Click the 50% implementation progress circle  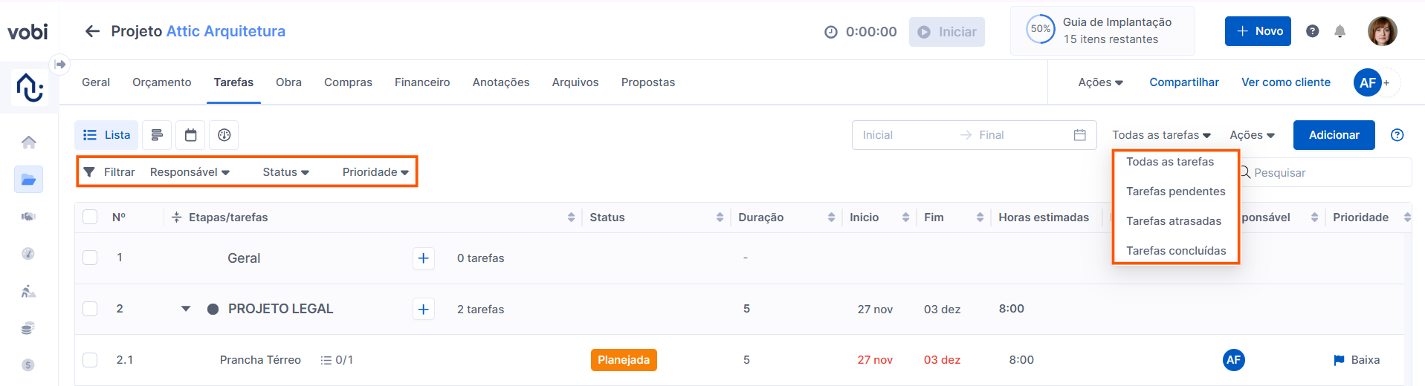tap(1040, 30)
